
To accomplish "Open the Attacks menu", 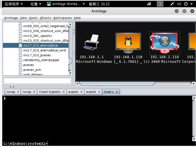I will point(46,18).
